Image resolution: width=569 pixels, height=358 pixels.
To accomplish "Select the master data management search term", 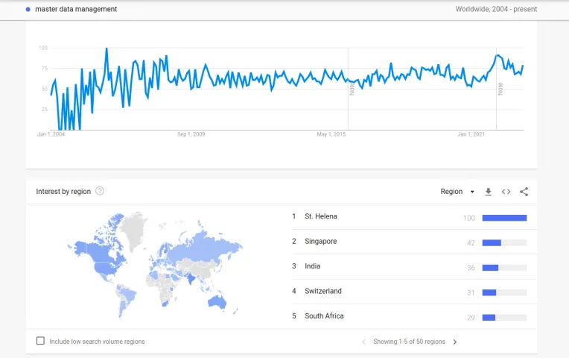I will click(x=76, y=10).
